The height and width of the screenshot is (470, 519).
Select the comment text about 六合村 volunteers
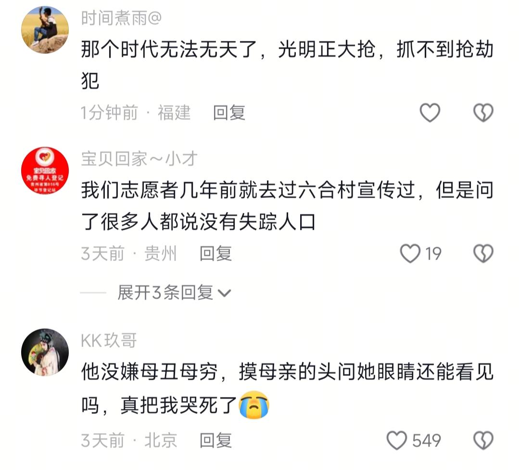coord(287,206)
